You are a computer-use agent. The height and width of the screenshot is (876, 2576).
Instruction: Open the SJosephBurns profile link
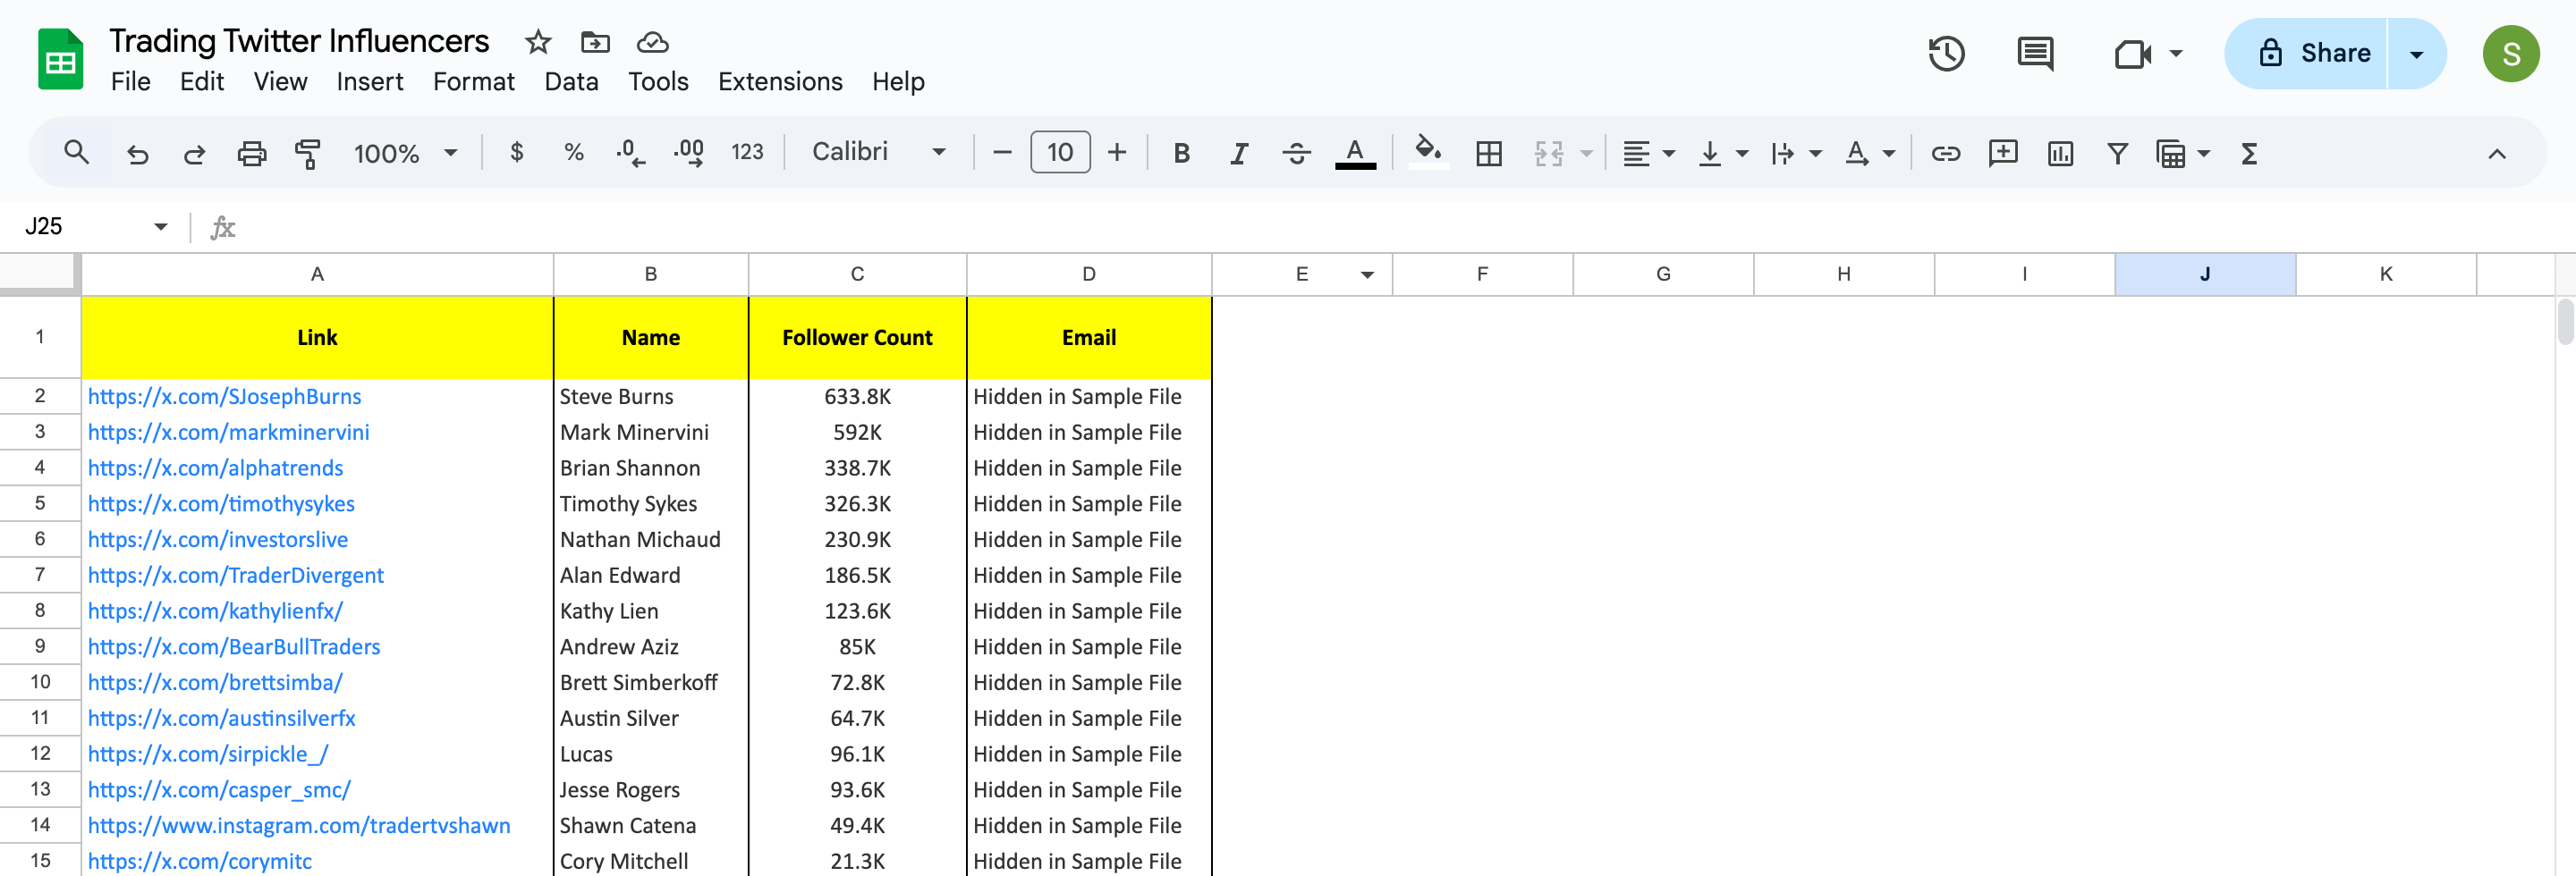pyautogui.click(x=224, y=397)
